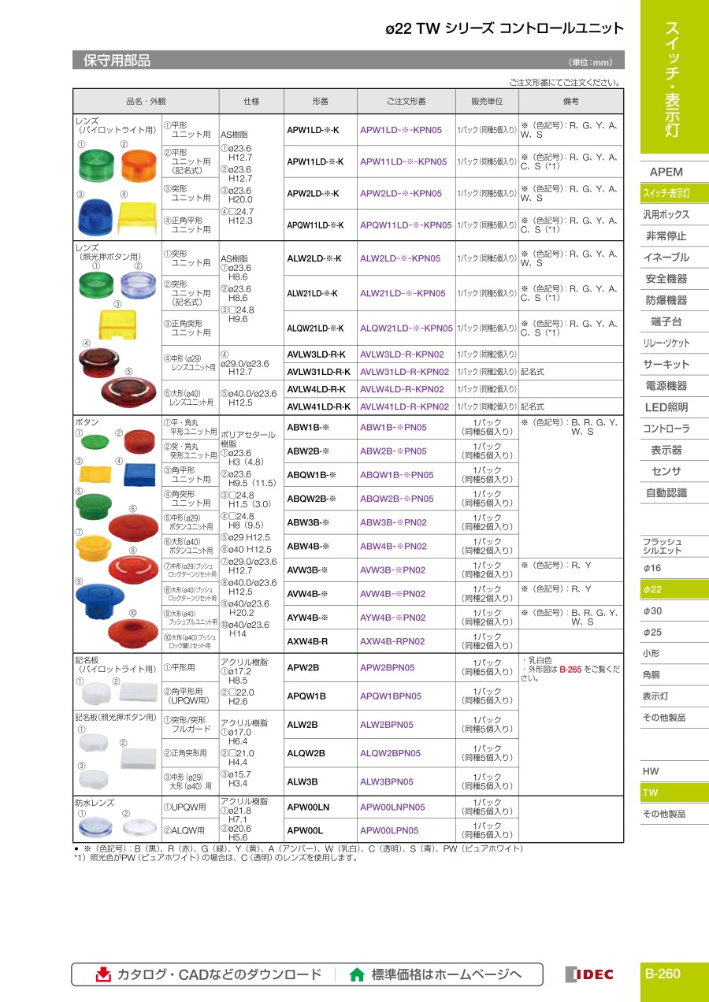
Task: Open 標準価格はホームページへ link
Action: [x=446, y=974]
